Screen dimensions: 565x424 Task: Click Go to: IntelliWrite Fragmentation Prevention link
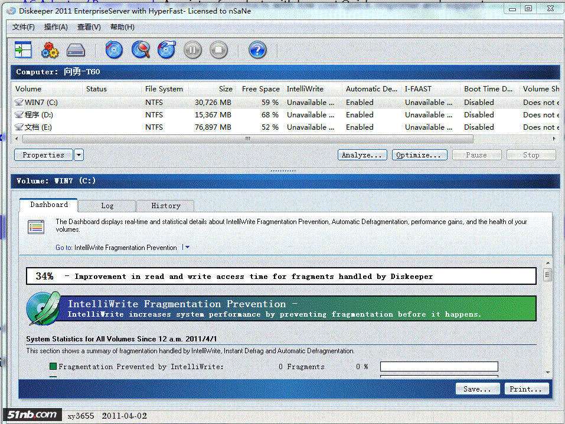point(116,248)
